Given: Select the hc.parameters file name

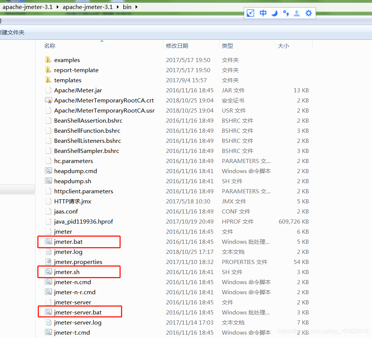Looking at the screenshot, I should (74, 161).
